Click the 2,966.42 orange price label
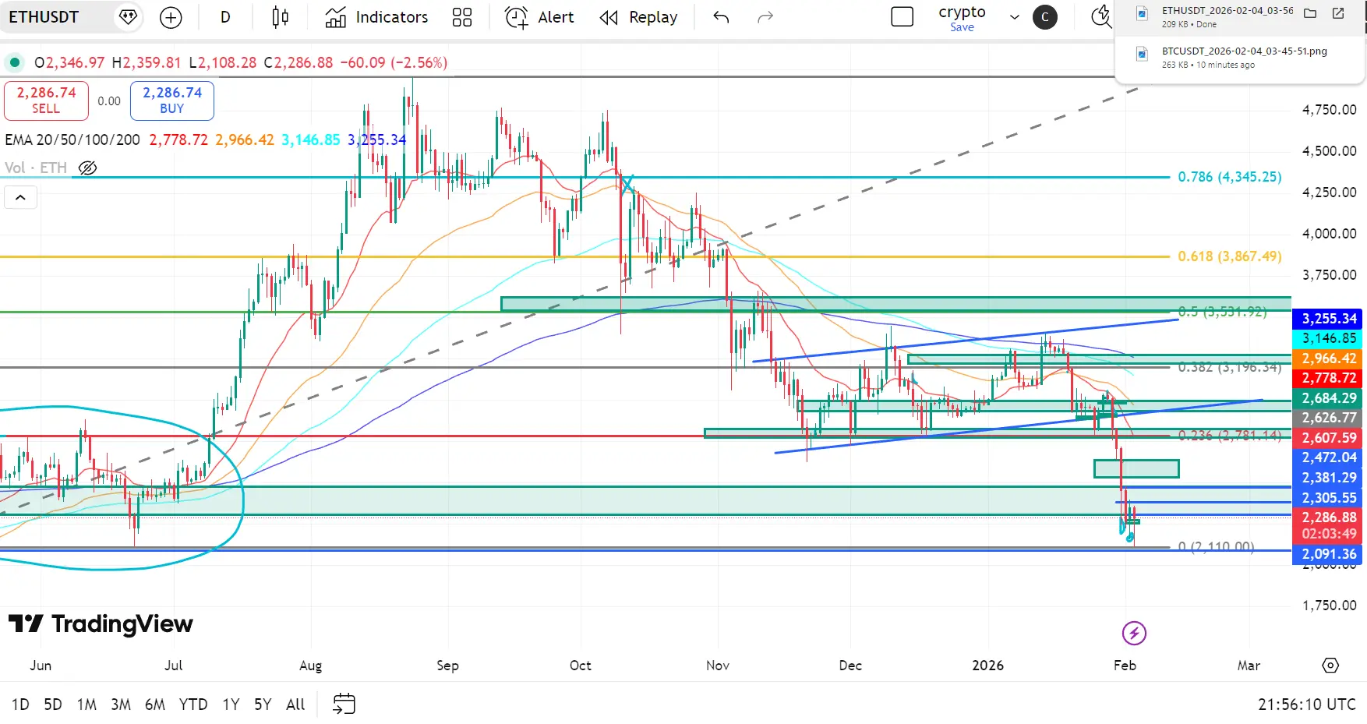The width and height of the screenshot is (1367, 724). [1329, 358]
